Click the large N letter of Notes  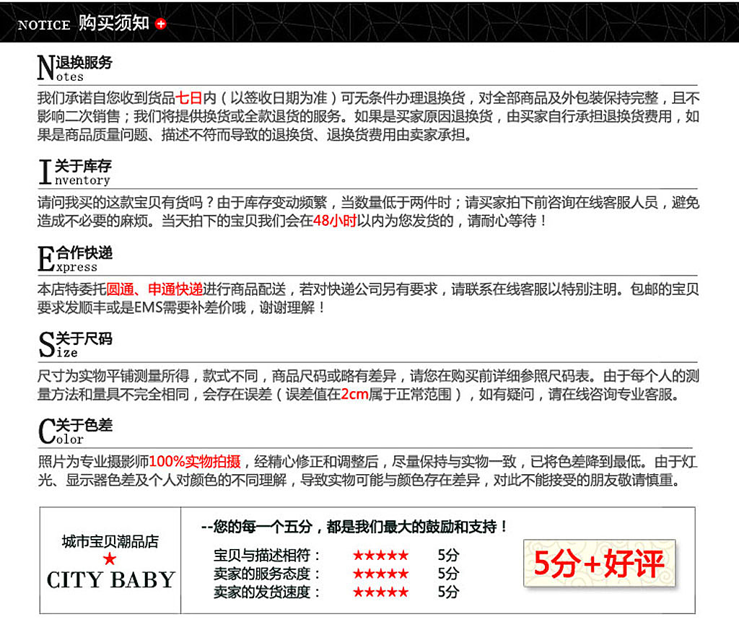point(45,69)
